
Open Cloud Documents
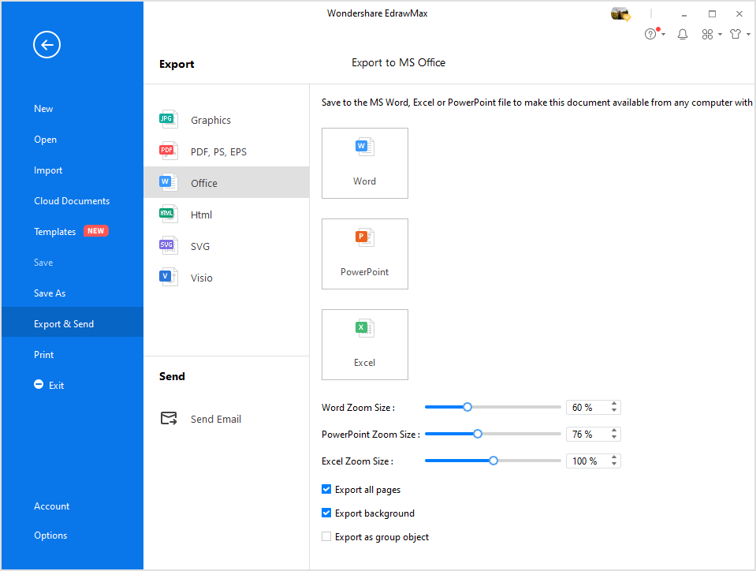(x=73, y=201)
